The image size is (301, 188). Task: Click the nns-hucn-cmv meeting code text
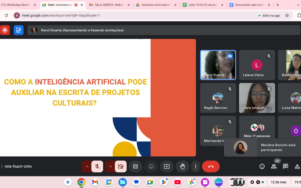tap(18, 166)
